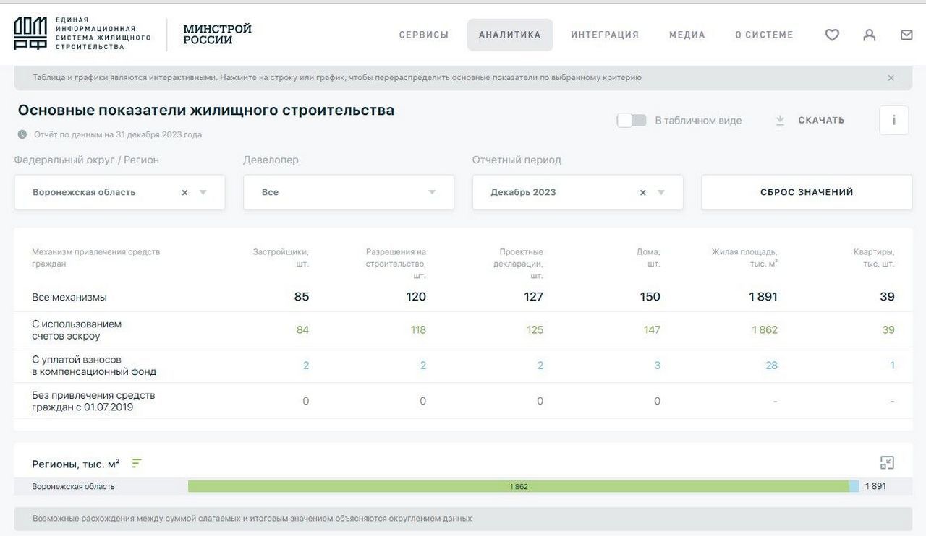Click the compensation fund Дома value 3
Image resolution: width=926 pixels, height=536 pixels.
click(x=657, y=366)
